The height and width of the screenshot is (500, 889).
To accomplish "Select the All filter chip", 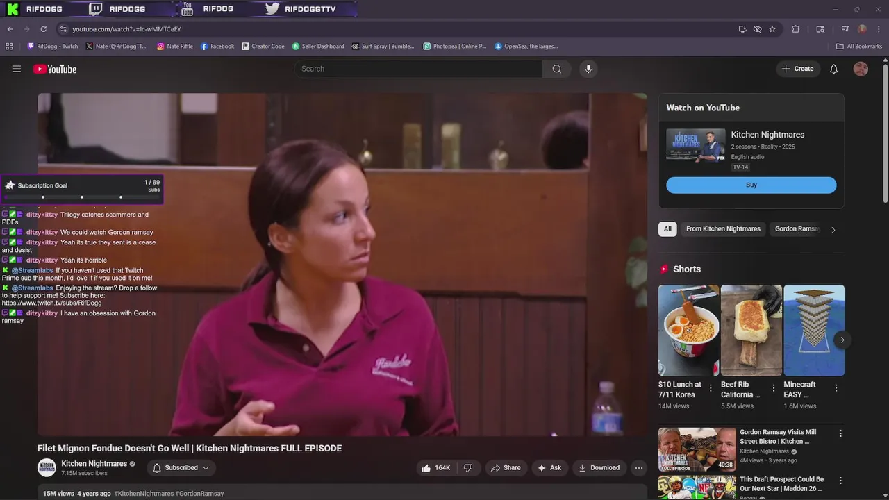I will pyautogui.click(x=667, y=228).
